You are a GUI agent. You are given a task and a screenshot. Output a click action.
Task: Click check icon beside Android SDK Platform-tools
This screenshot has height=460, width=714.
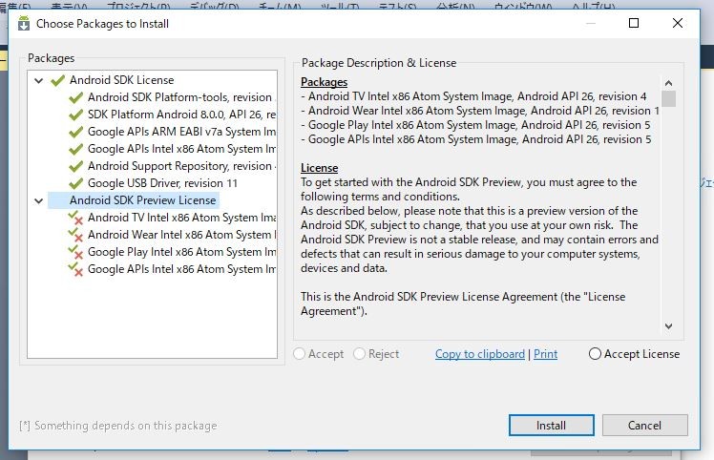pos(75,97)
